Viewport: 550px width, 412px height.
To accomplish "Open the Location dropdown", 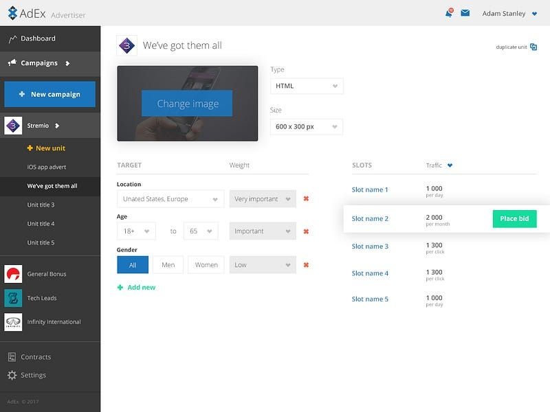I will (170, 199).
